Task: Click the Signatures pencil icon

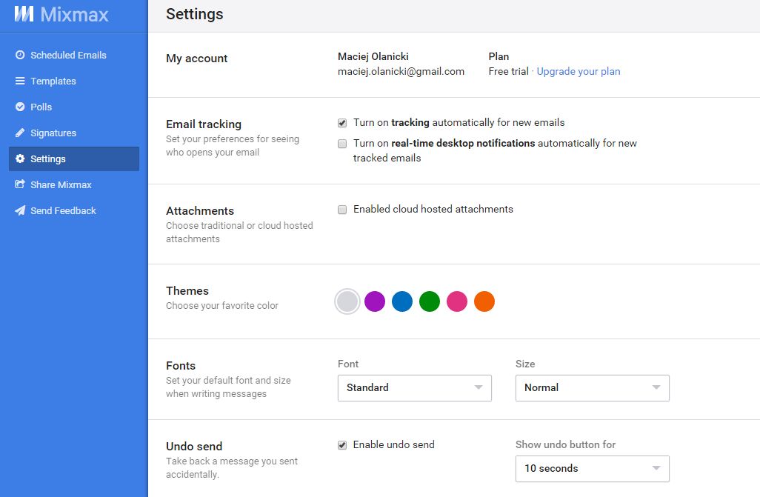Action: 20,133
